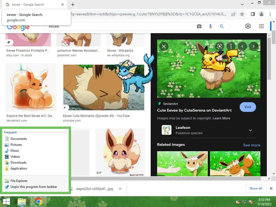This screenshot has height=207, width=276.
Task: Click the Chrome taskbar icon
Action: pos(38,202)
